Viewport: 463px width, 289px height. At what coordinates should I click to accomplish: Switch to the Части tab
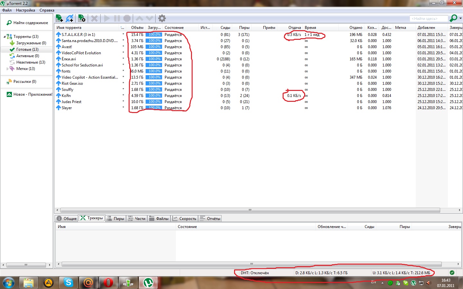(x=137, y=219)
